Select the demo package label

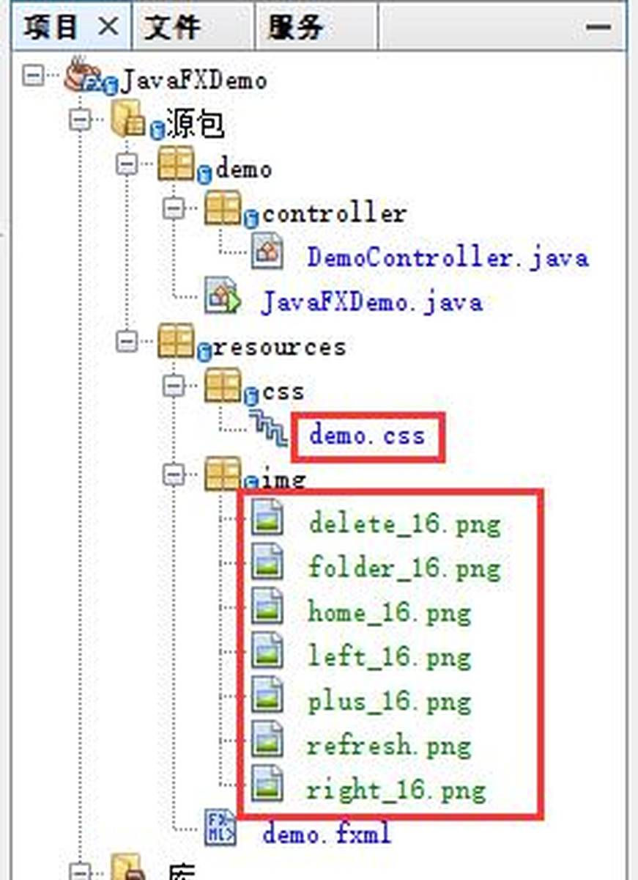pyautogui.click(x=243, y=170)
